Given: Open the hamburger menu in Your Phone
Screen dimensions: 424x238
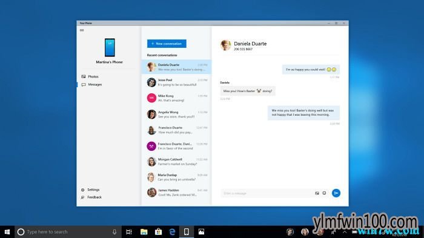Looking at the screenshot, I should coord(82,30).
